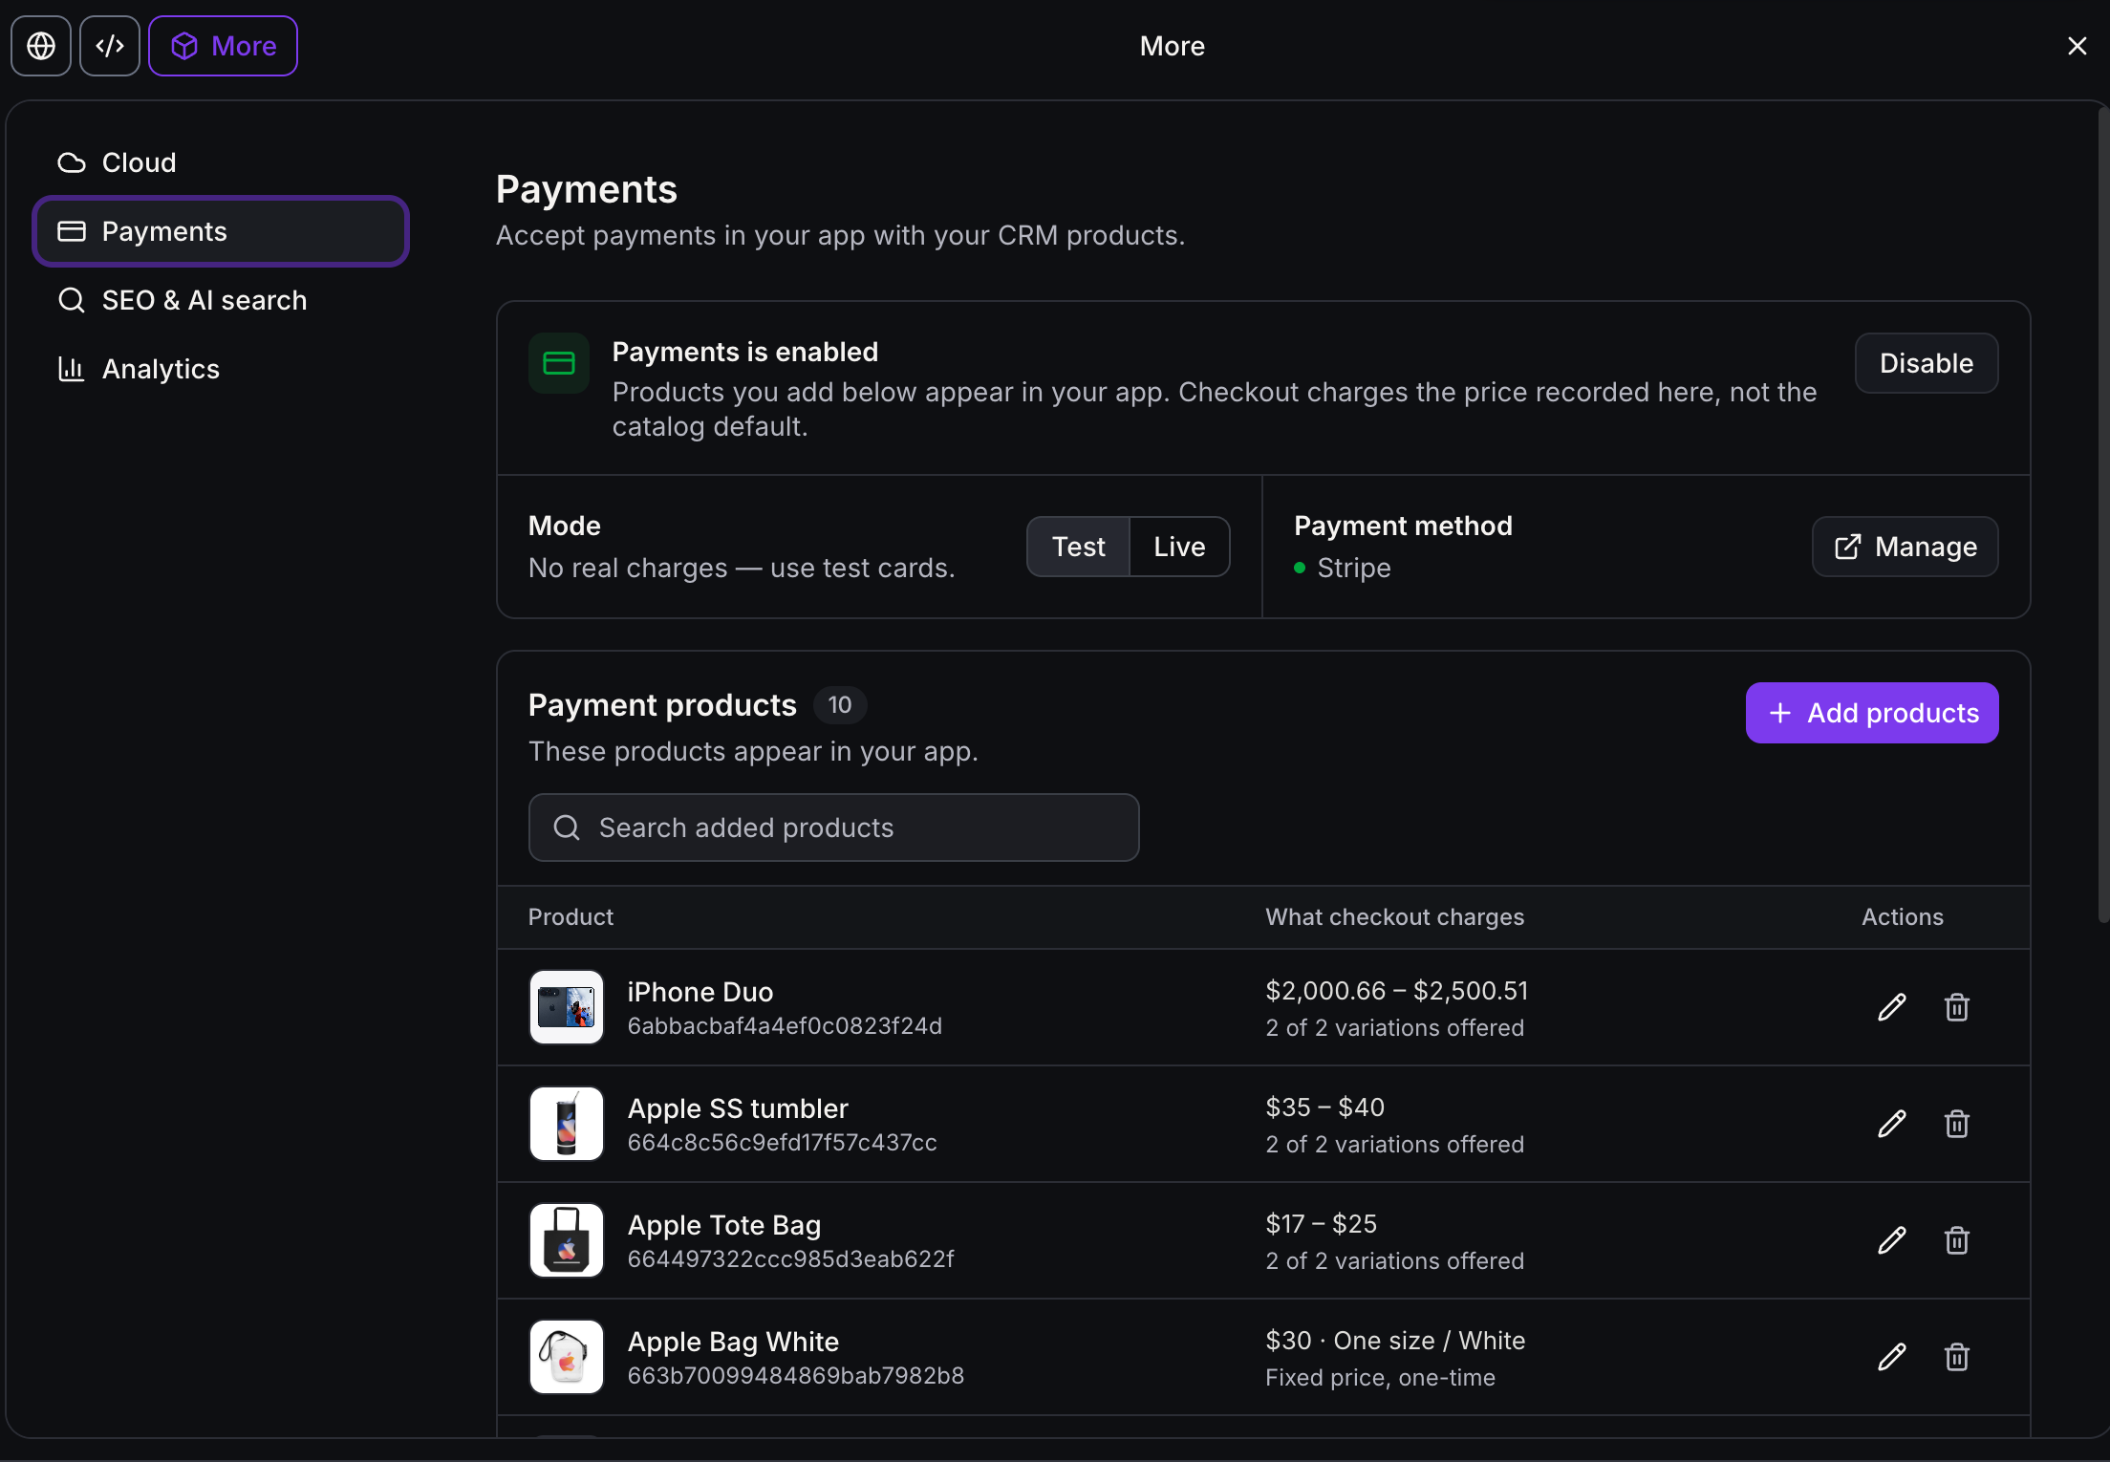Click the Apple Tote Bag thumbnail
This screenshot has width=2110, height=1462.
567,1240
